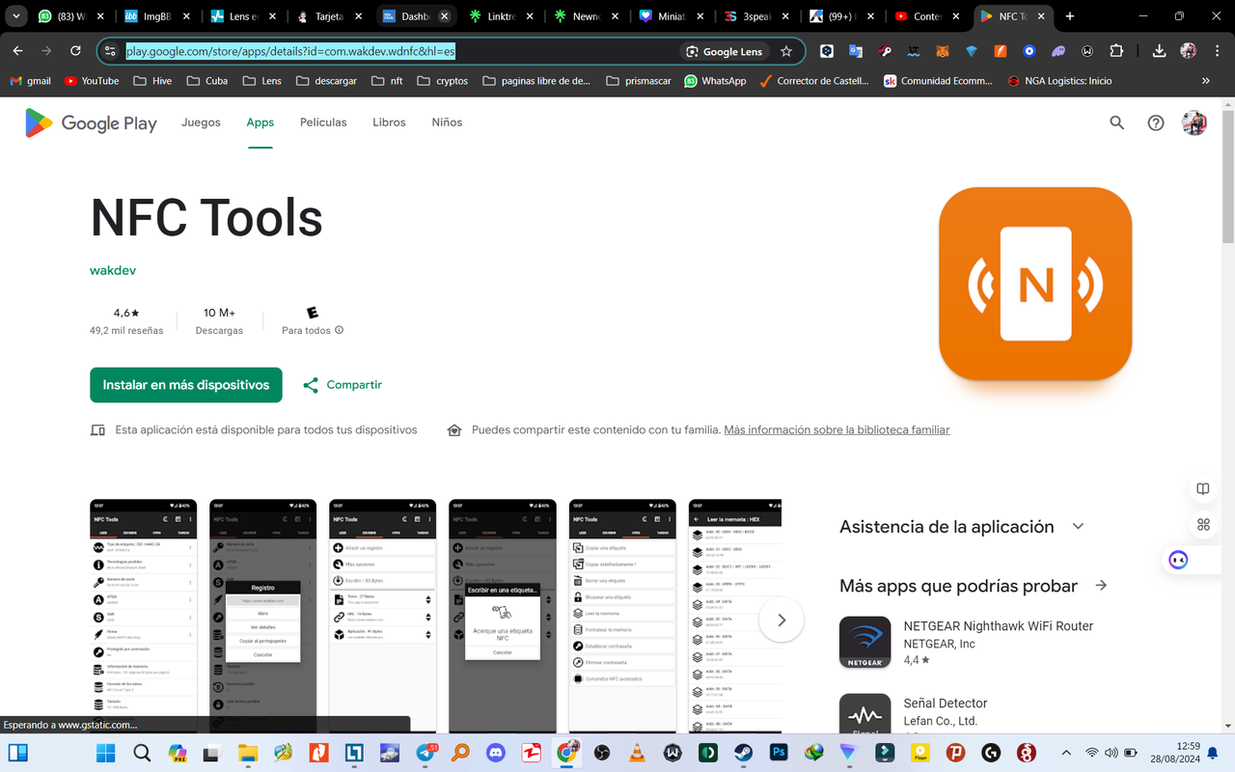Open the Google Play search icon
The image size is (1235, 772).
(1116, 123)
